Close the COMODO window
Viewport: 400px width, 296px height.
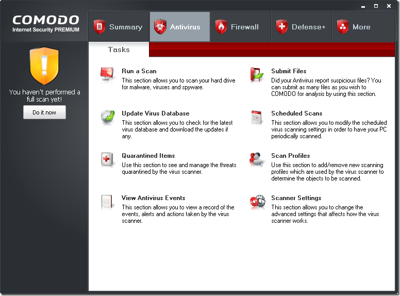click(389, 6)
